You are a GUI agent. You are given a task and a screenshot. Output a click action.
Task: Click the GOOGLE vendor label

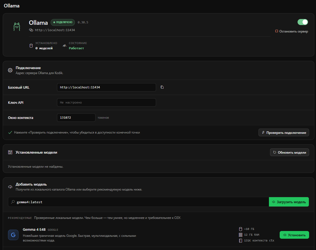click(53, 230)
